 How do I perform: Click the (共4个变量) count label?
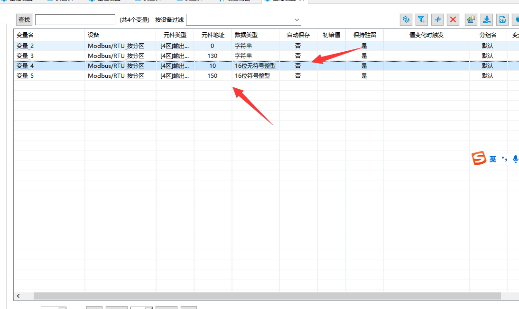coord(134,20)
